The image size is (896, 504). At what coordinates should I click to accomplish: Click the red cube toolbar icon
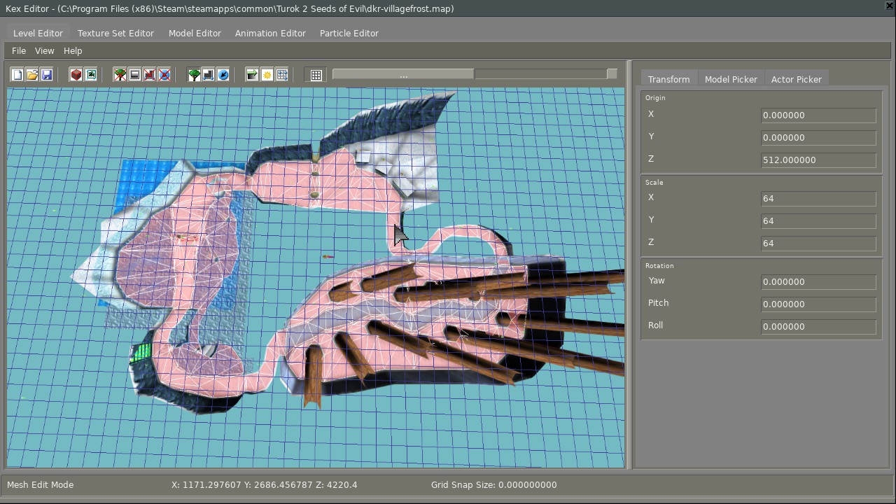pos(76,75)
